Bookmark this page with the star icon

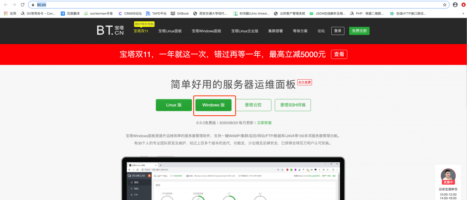pyautogui.click(x=445, y=5)
